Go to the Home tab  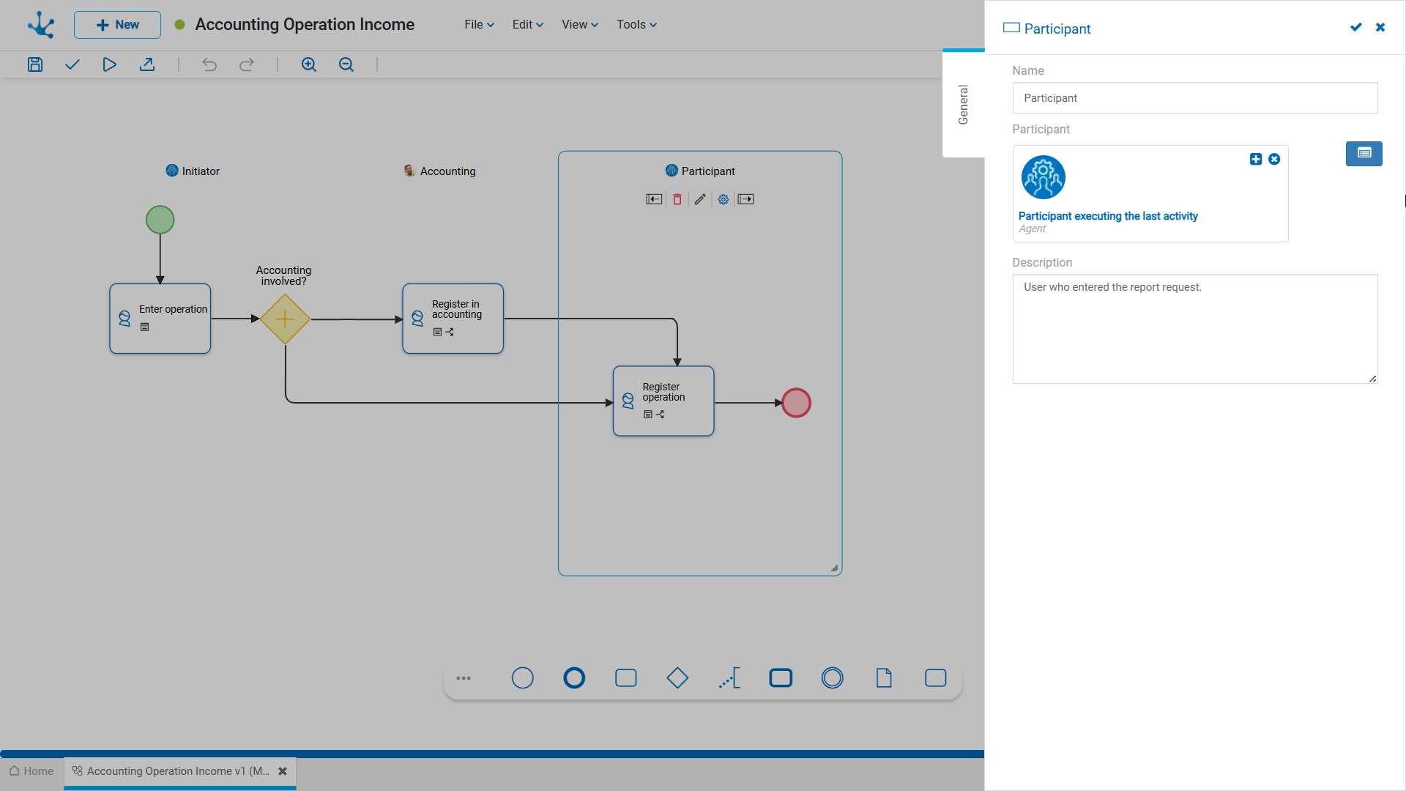click(x=31, y=771)
